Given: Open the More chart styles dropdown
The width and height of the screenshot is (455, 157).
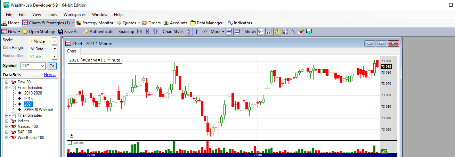Looking at the screenshot, I should (218, 32).
